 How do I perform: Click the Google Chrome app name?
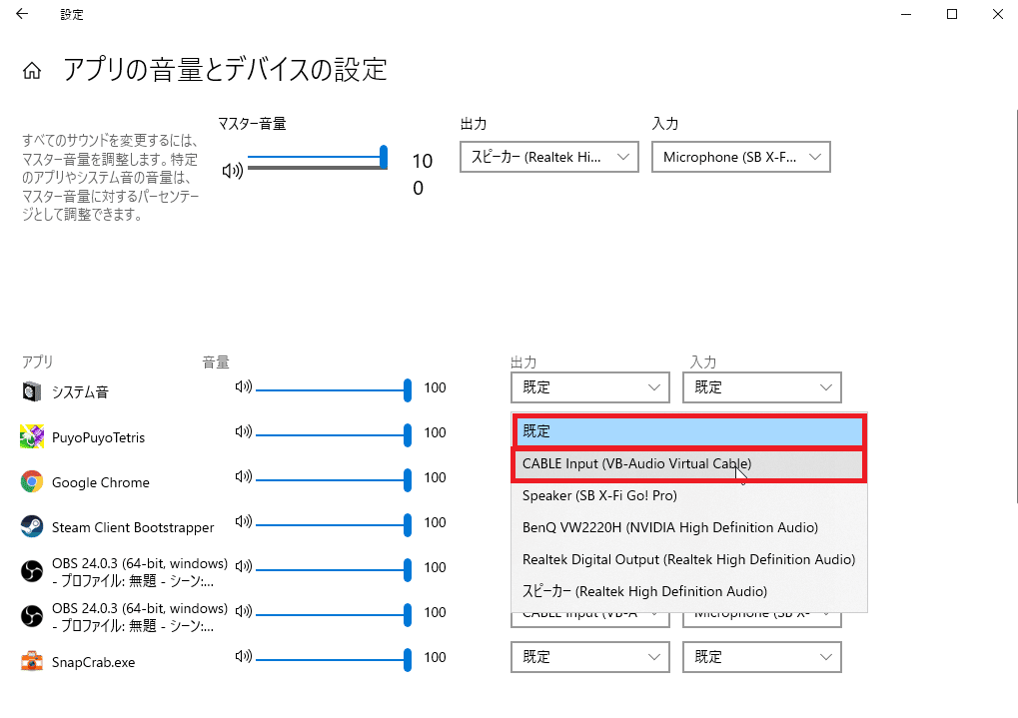[101, 482]
